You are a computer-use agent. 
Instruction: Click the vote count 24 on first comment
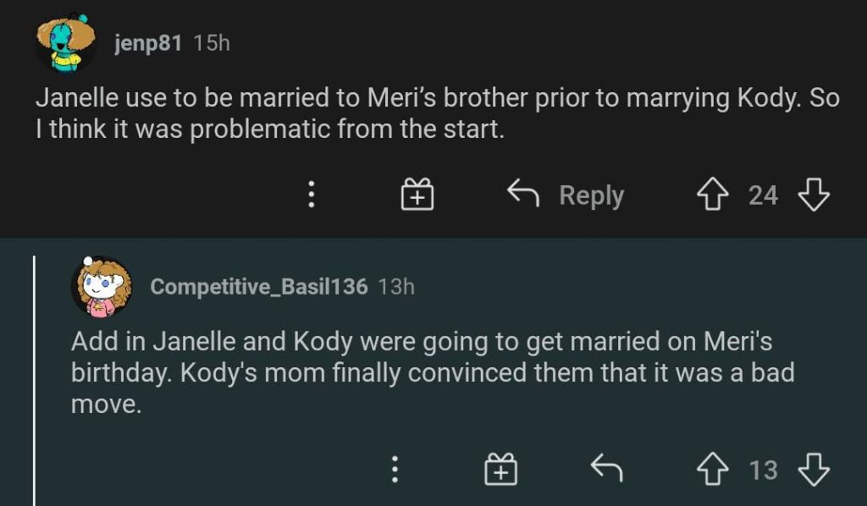[x=763, y=195]
